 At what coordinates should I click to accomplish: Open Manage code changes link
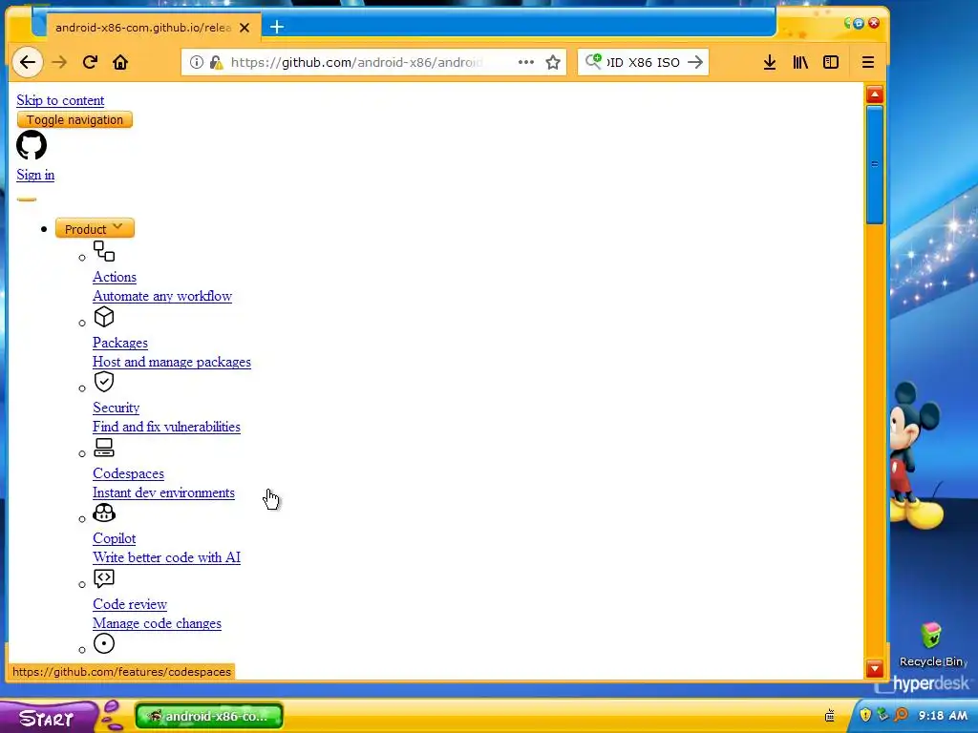[158, 624]
